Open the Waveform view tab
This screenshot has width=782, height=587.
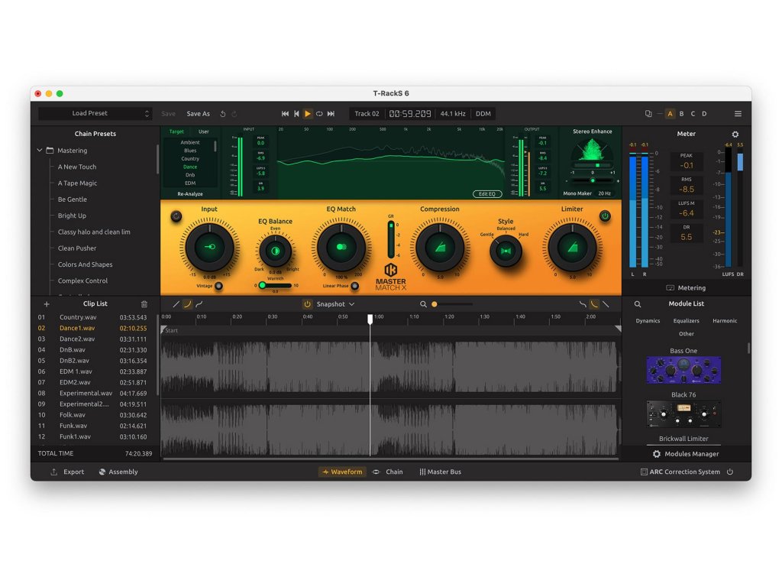[342, 472]
